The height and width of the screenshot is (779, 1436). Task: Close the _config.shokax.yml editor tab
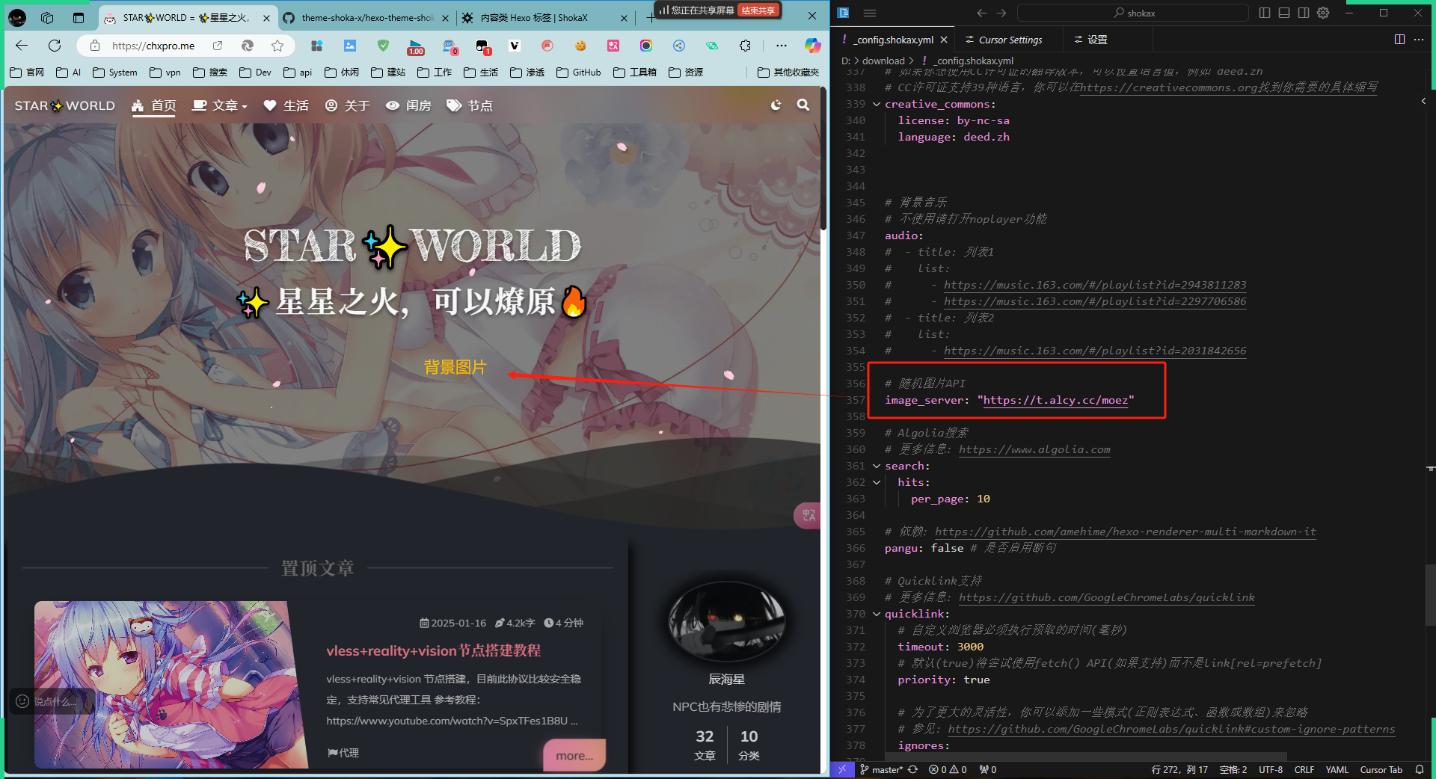944,40
